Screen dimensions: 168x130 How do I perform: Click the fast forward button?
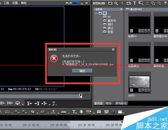(10, 103)
